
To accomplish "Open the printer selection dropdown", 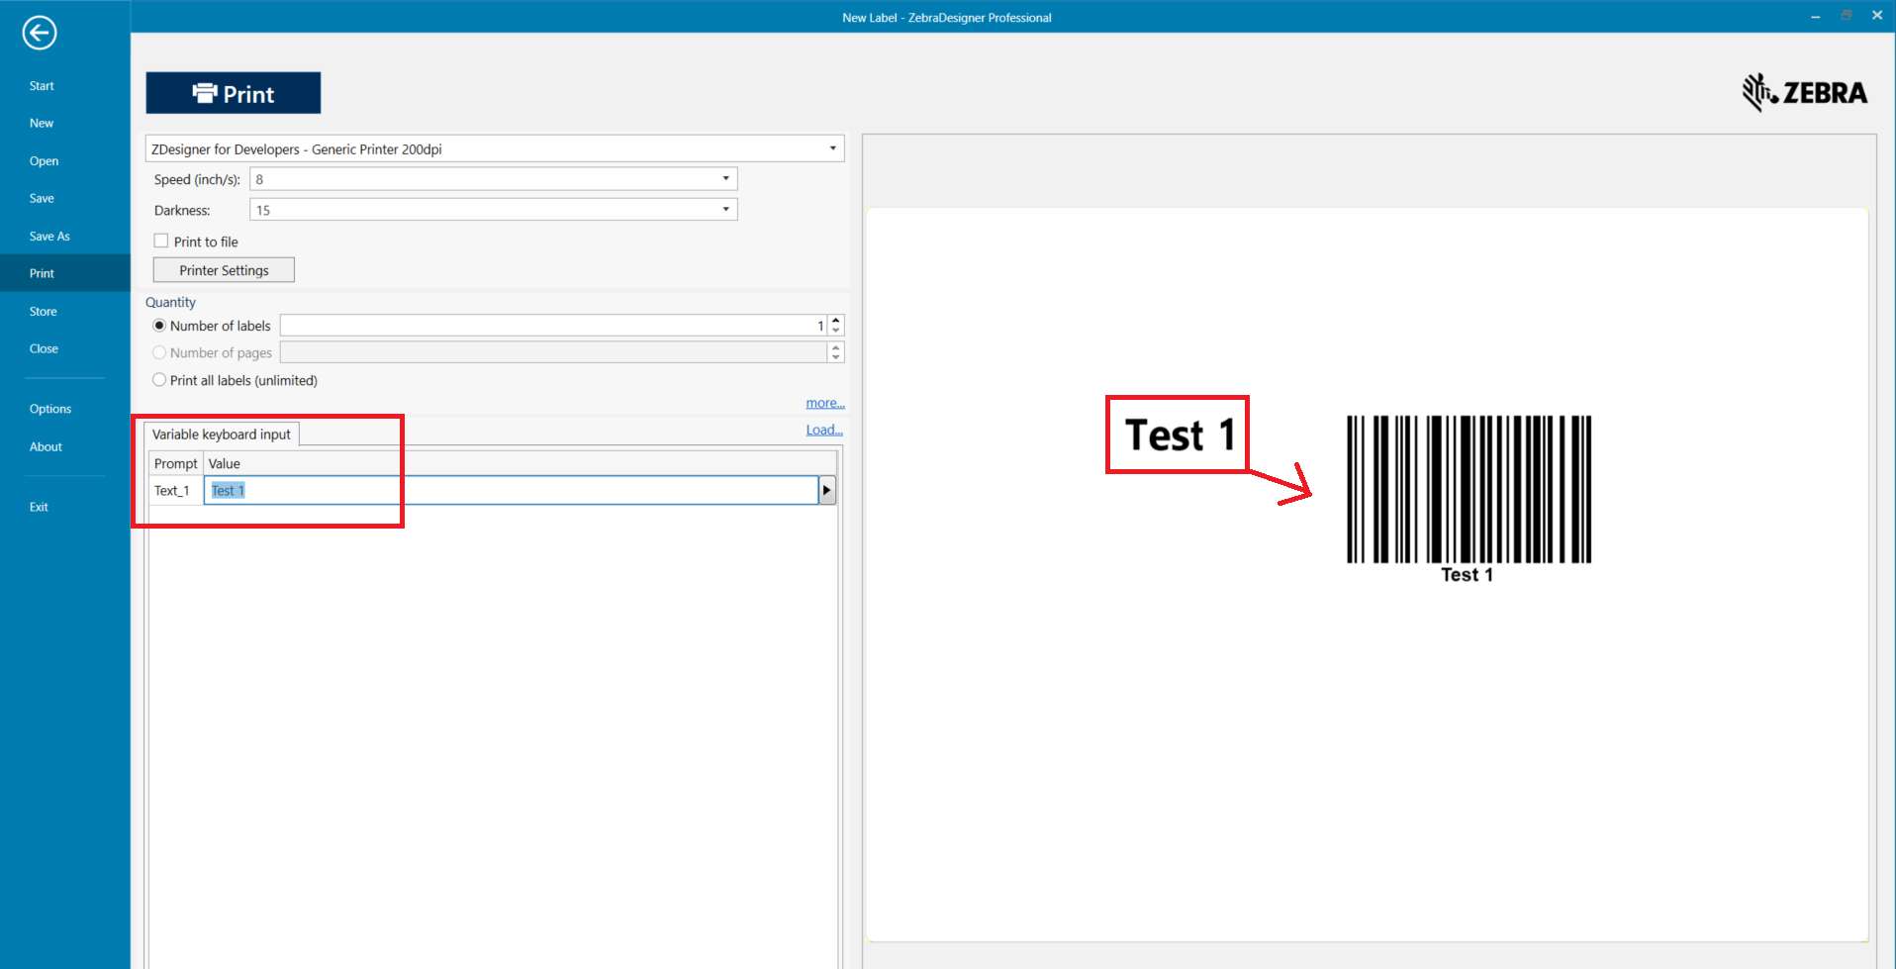I will 832,148.
